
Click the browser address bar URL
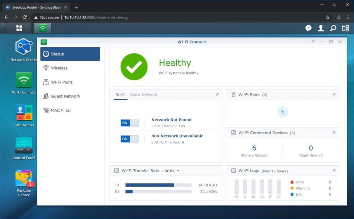click(x=96, y=17)
